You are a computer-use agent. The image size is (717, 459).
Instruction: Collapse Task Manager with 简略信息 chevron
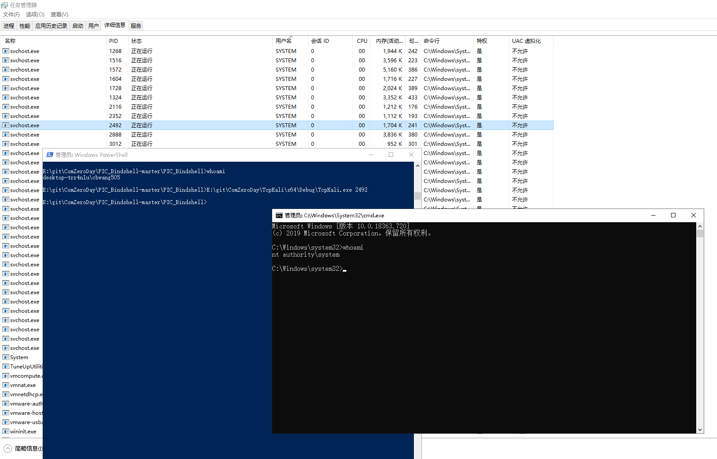(8, 448)
